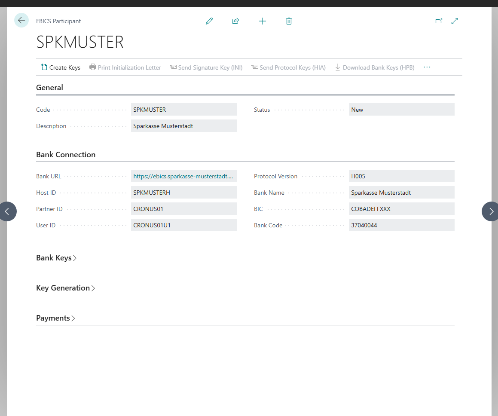Click the share icon

[x=235, y=21]
